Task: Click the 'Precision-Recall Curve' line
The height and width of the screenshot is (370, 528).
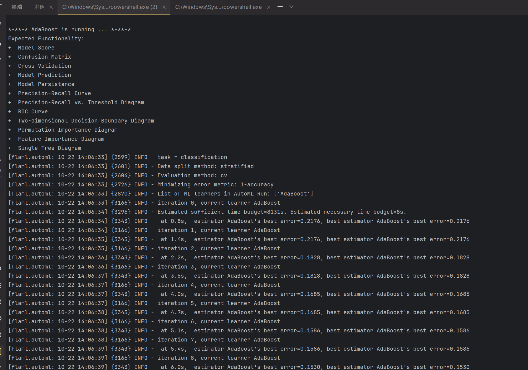Action: tap(50, 93)
